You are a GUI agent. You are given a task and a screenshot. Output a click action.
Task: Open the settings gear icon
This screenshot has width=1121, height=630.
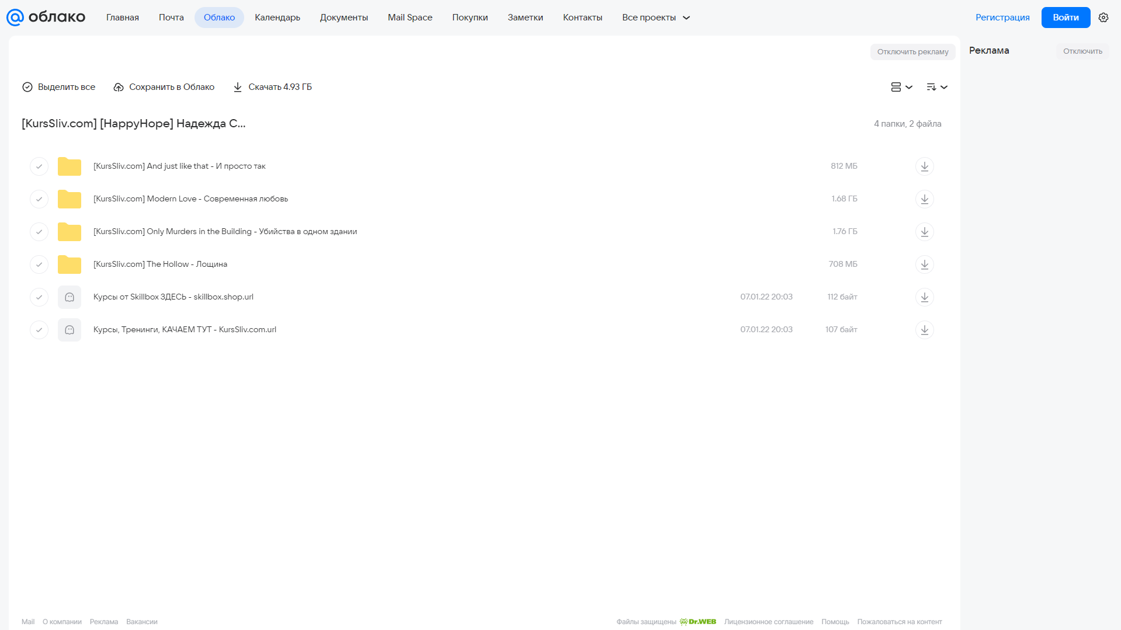click(1103, 18)
